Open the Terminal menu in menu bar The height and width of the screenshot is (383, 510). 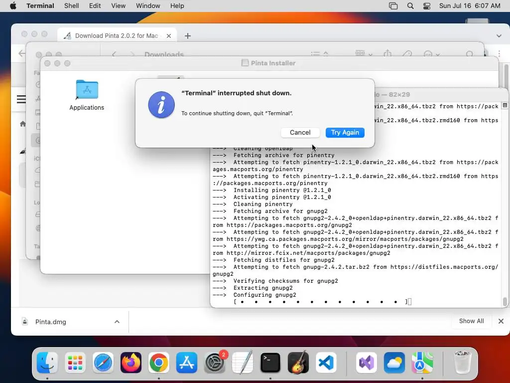40,6
